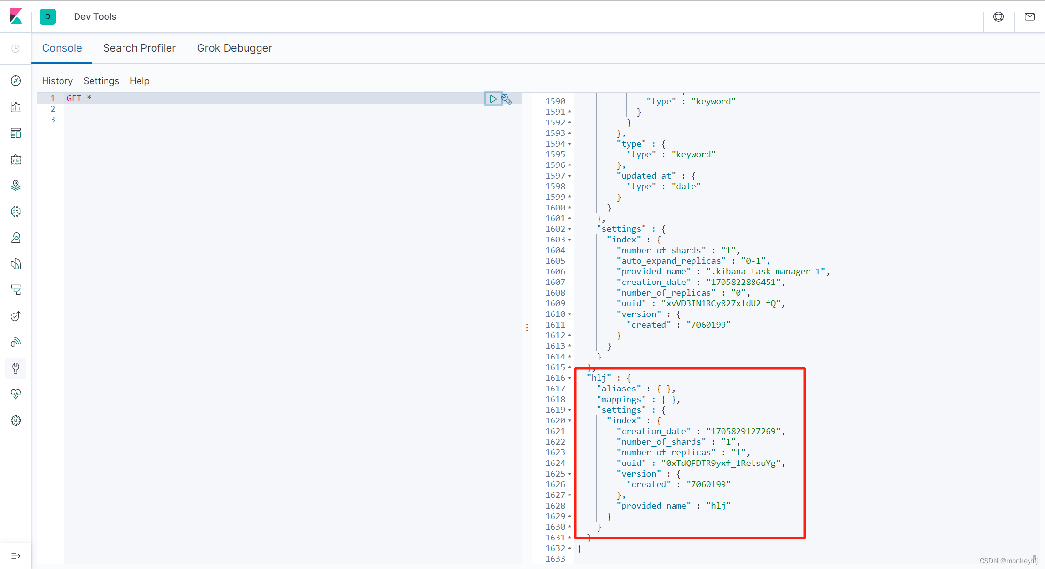Viewport: 1045px width, 569px height.
Task: Open Management gear icon in sidebar
Action: click(x=16, y=420)
